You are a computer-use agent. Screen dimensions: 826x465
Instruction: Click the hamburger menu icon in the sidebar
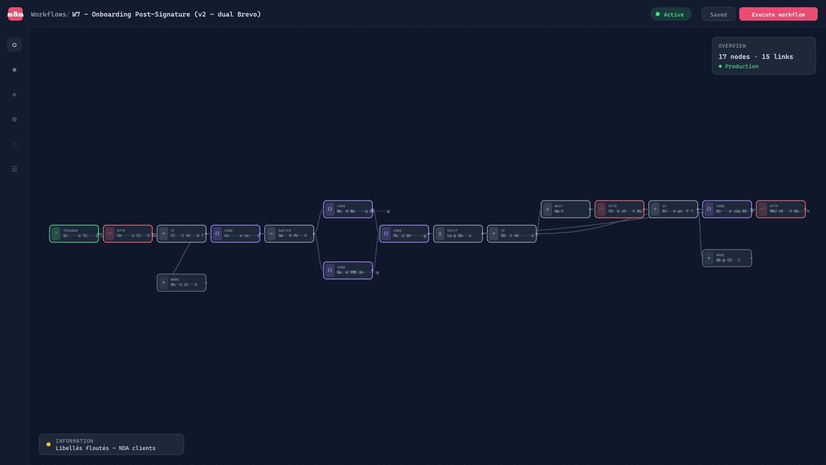pyautogui.click(x=14, y=169)
